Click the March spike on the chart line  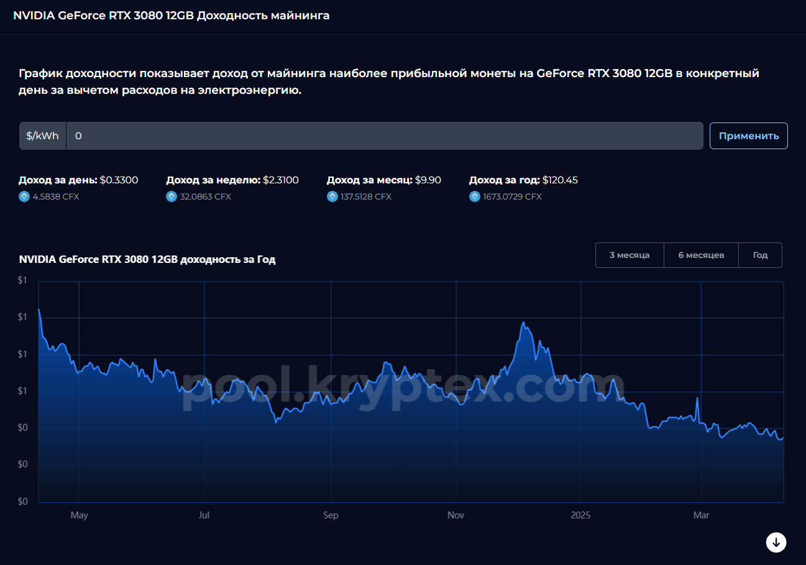click(x=697, y=398)
